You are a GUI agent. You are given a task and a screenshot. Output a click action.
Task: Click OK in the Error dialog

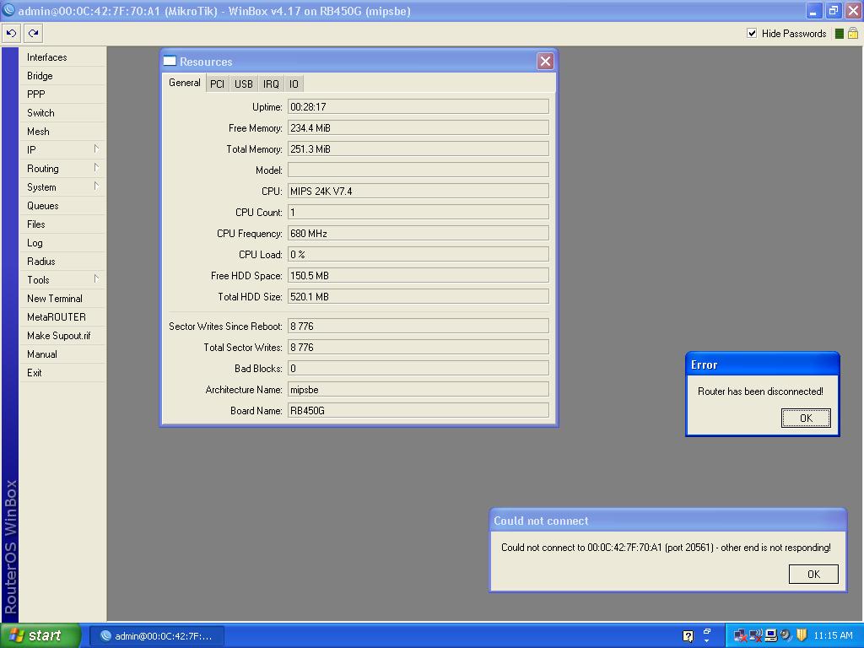click(806, 418)
